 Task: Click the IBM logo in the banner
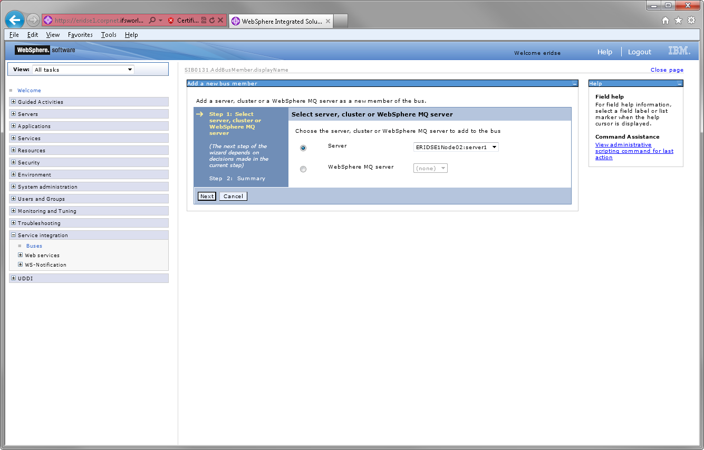point(679,51)
